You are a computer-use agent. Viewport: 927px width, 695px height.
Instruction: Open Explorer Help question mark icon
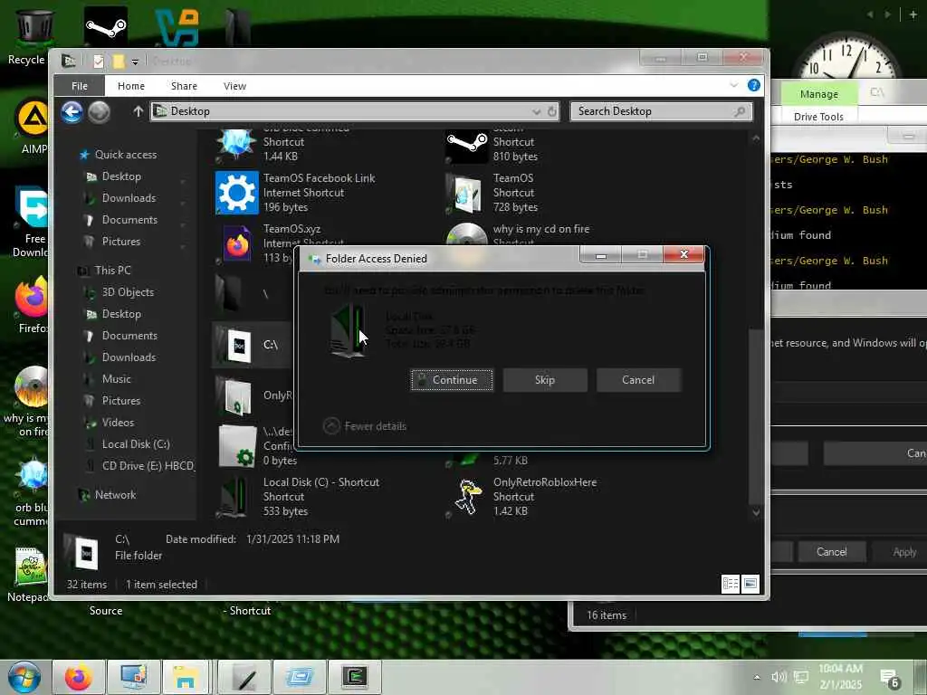coord(754,85)
